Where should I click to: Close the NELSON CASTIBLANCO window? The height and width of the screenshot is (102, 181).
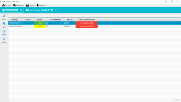(178, 1)
